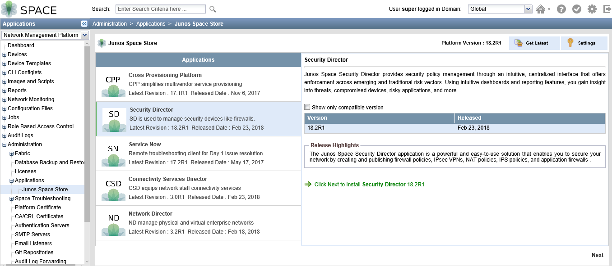Click the Cross Provisioning Platform CPP icon
The image size is (612, 266).
[x=113, y=86]
